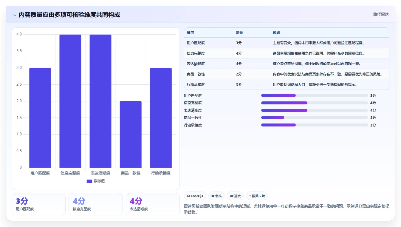Click the 用户匹配度 bar in the chart
Screen dimensions: 401x227
point(40,118)
